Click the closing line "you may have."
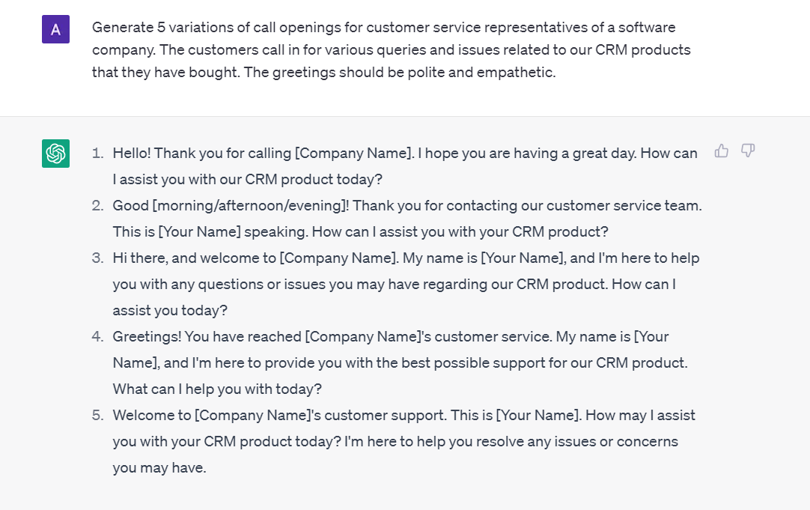 pyautogui.click(x=159, y=467)
